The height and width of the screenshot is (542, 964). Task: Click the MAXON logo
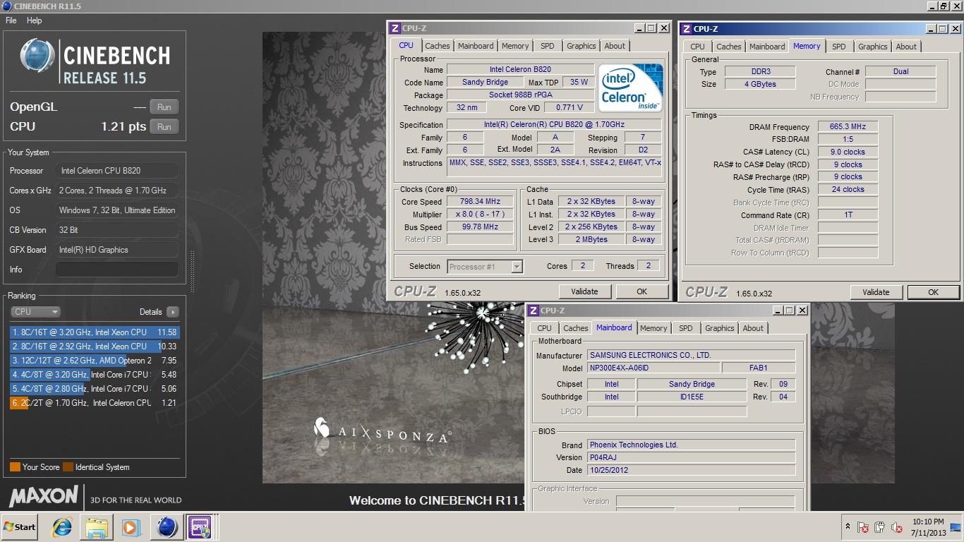(44, 496)
